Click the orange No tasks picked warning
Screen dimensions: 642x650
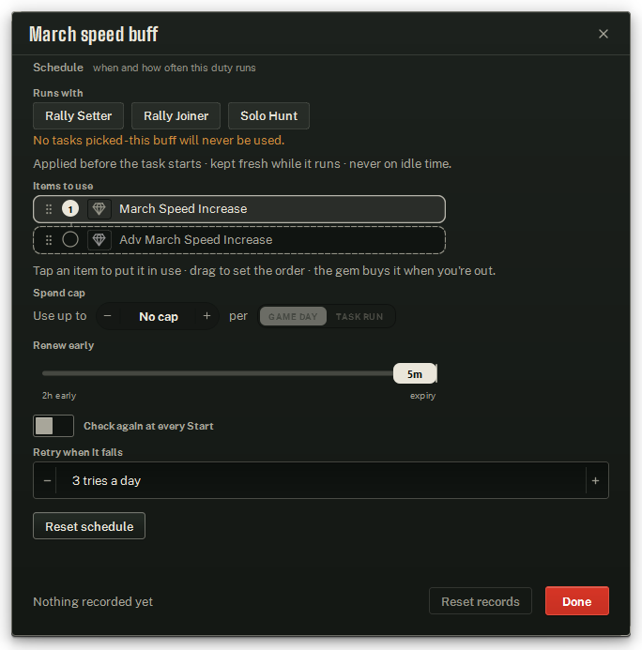159,140
